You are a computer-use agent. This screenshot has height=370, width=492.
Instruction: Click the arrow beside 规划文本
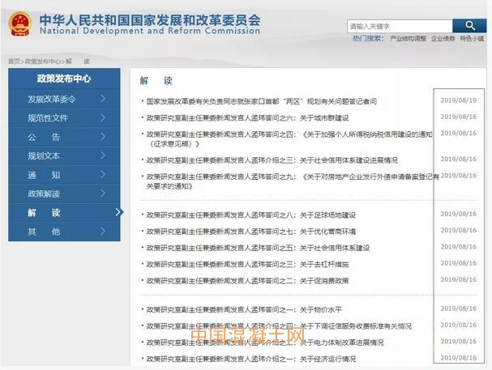(x=104, y=155)
